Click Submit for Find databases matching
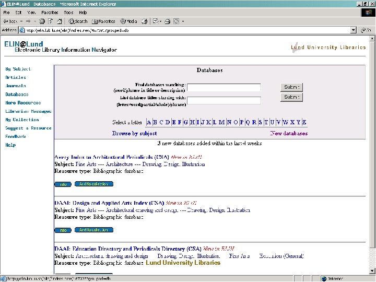 291,87
